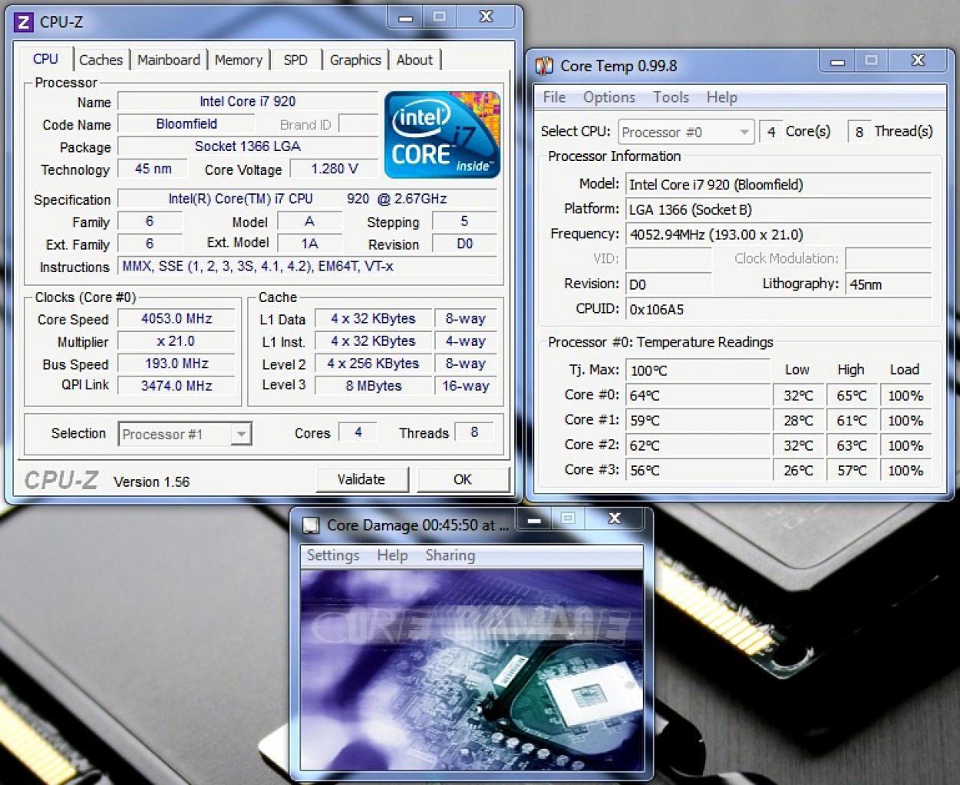Close the CPU-Z window
Screen dimensions: 960x785
(x=486, y=17)
